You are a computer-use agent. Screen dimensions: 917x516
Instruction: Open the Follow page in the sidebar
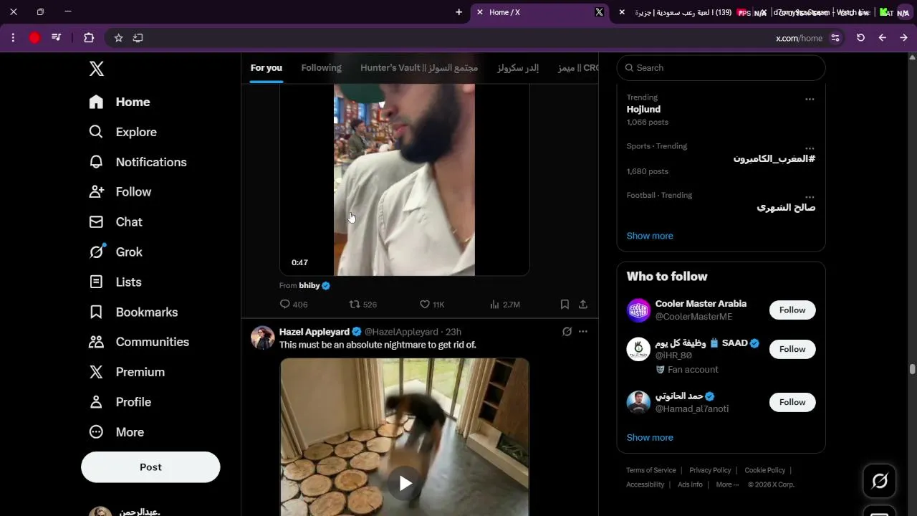(120, 192)
